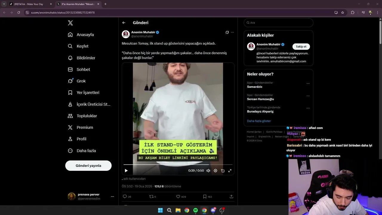This screenshot has height=215, width=382.
Task: Click the Grok icon on the post
Action: [x=227, y=32]
